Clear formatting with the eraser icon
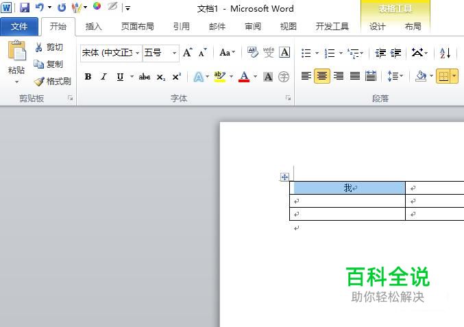 click(x=253, y=52)
